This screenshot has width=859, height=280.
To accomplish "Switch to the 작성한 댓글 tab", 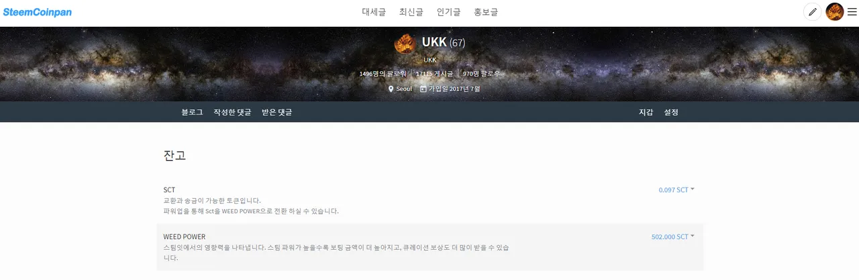I will tap(232, 112).
